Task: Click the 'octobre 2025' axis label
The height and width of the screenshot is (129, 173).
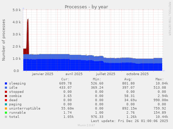Action: pos(137,74)
